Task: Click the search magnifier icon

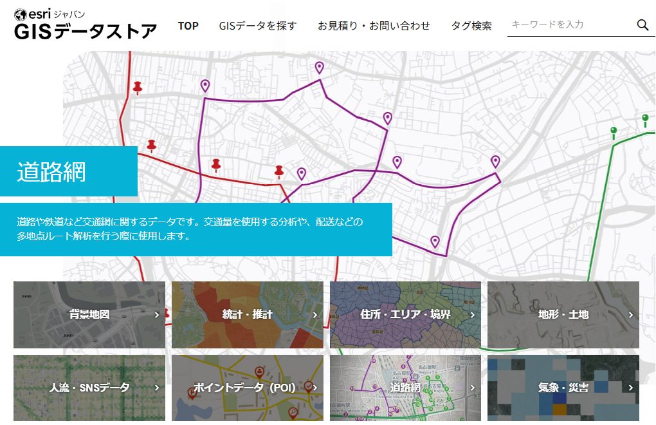Action: tap(642, 25)
